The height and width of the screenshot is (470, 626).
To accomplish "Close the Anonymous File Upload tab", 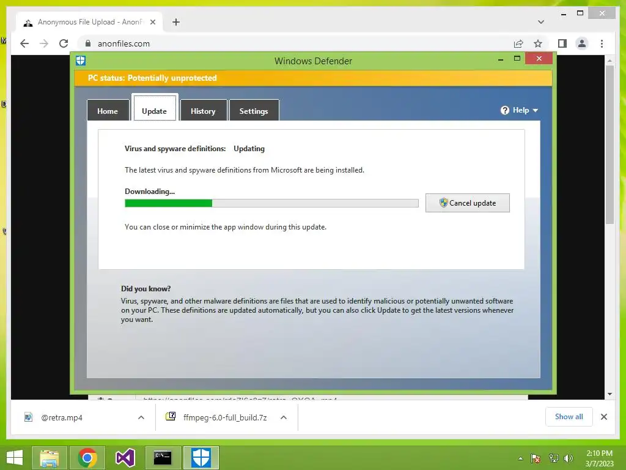I will tap(152, 22).
